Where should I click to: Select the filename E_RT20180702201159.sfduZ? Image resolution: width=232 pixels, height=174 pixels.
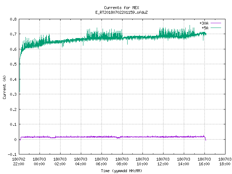coord(121,12)
